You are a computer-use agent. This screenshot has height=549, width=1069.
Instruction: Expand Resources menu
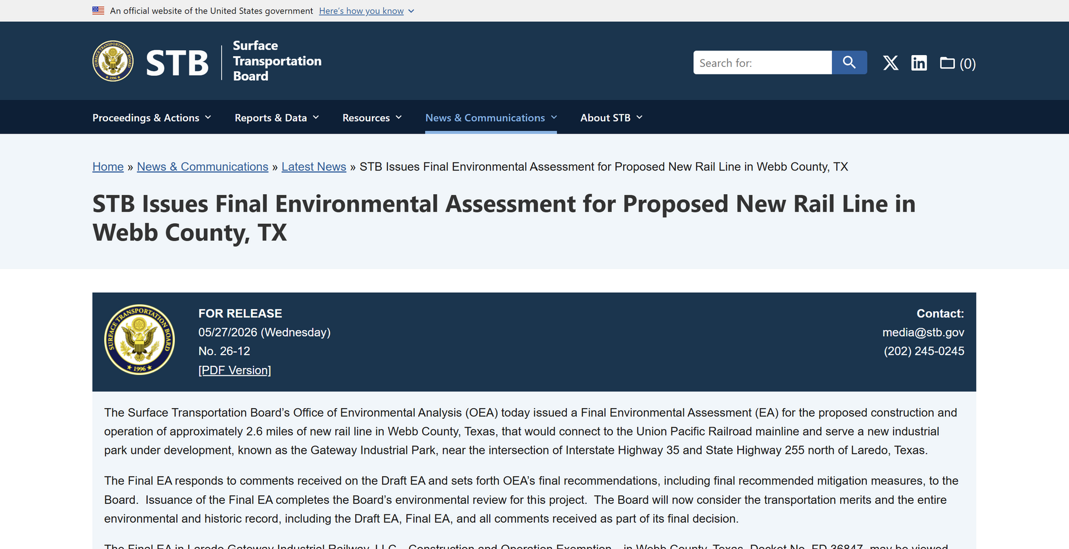(x=372, y=117)
